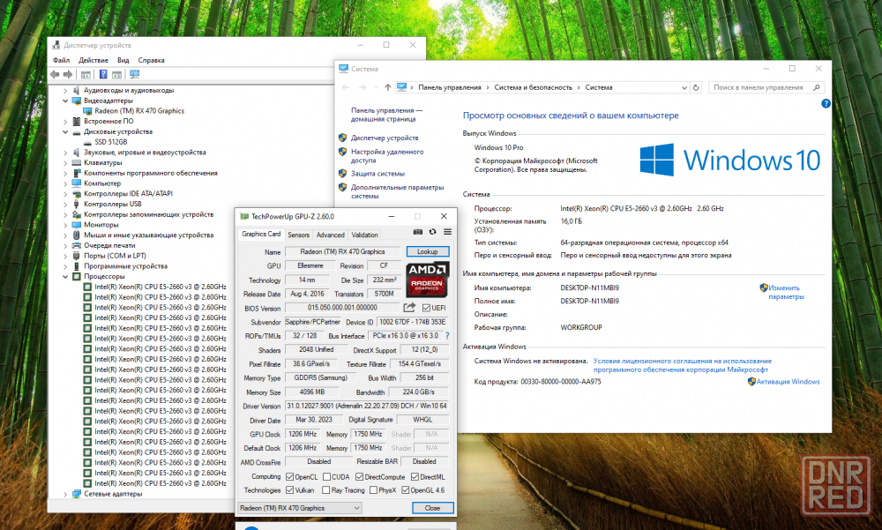The image size is (882, 530).
Task: Click the Help icon in Device Manager toolbar
Action: coord(103,74)
